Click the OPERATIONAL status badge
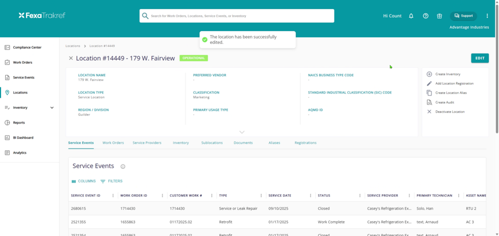The width and height of the screenshot is (499, 236). (x=193, y=58)
